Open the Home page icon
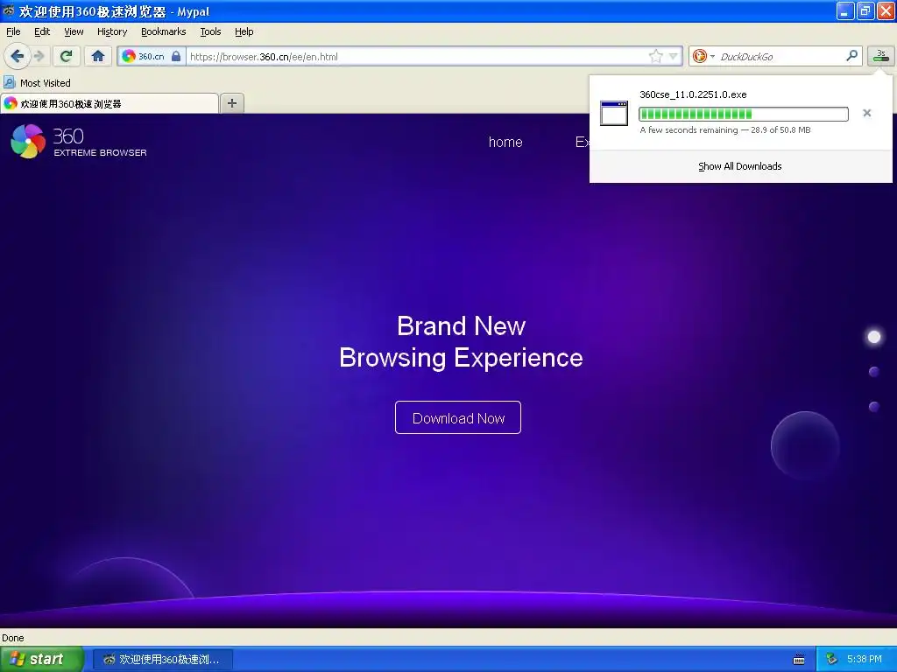This screenshot has width=897, height=672. click(x=98, y=56)
